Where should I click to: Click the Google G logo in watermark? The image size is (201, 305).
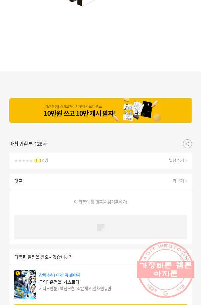tap(166, 293)
